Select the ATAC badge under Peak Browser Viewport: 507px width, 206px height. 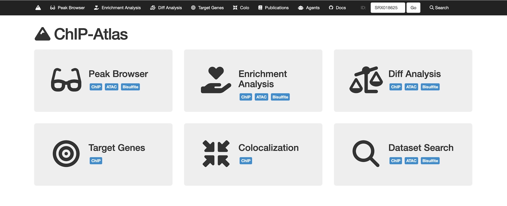click(x=112, y=87)
